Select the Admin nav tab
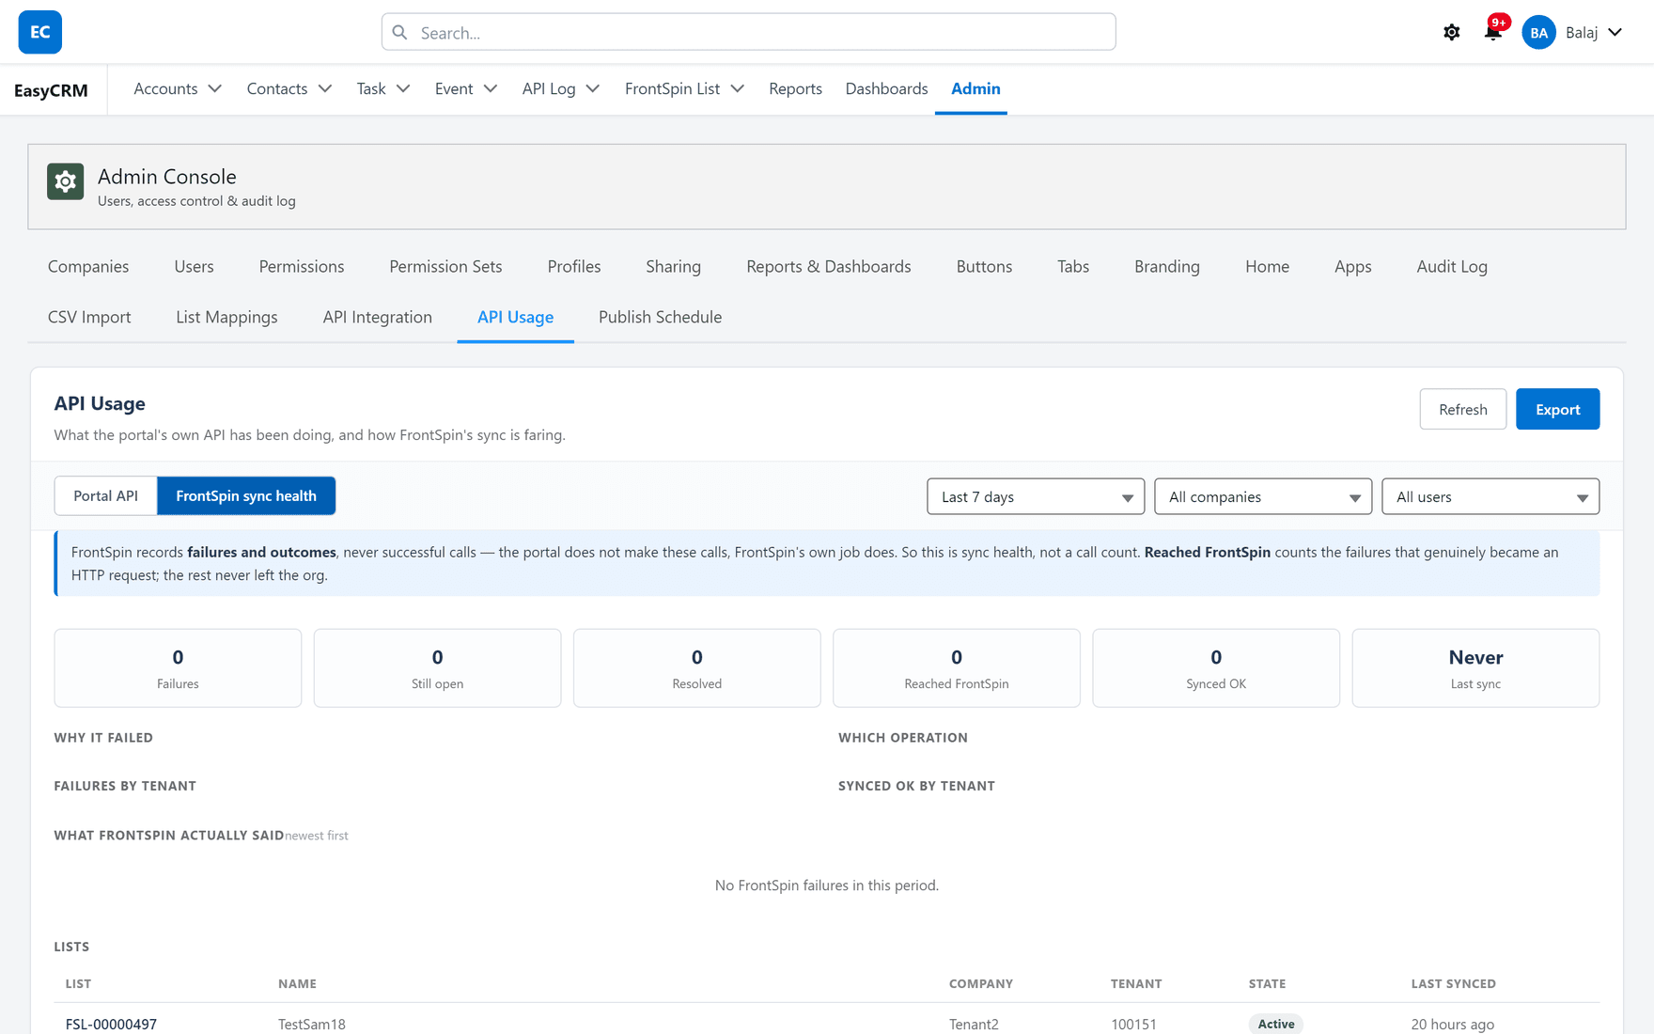The image size is (1654, 1034). (975, 88)
